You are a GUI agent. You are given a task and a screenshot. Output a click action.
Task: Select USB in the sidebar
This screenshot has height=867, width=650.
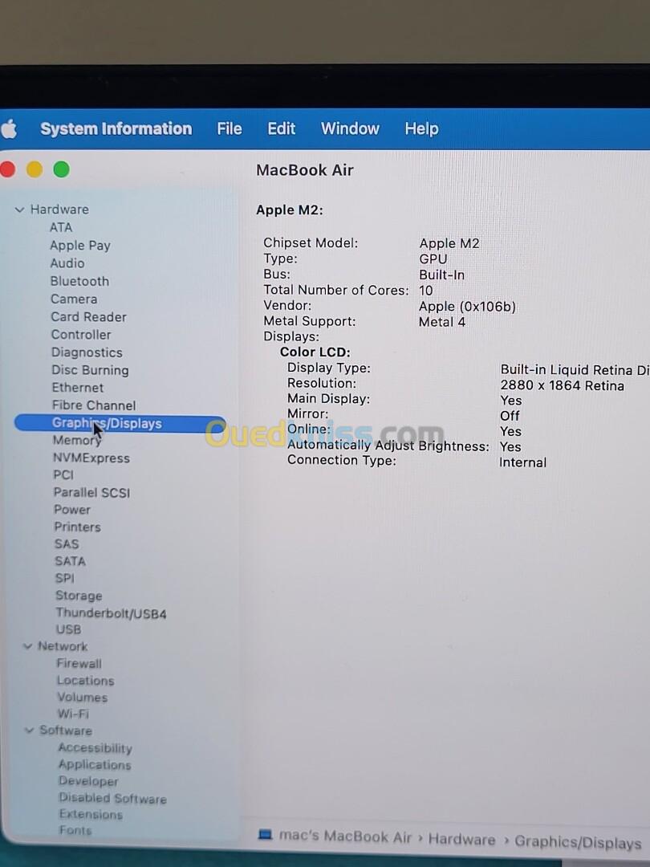click(x=68, y=630)
